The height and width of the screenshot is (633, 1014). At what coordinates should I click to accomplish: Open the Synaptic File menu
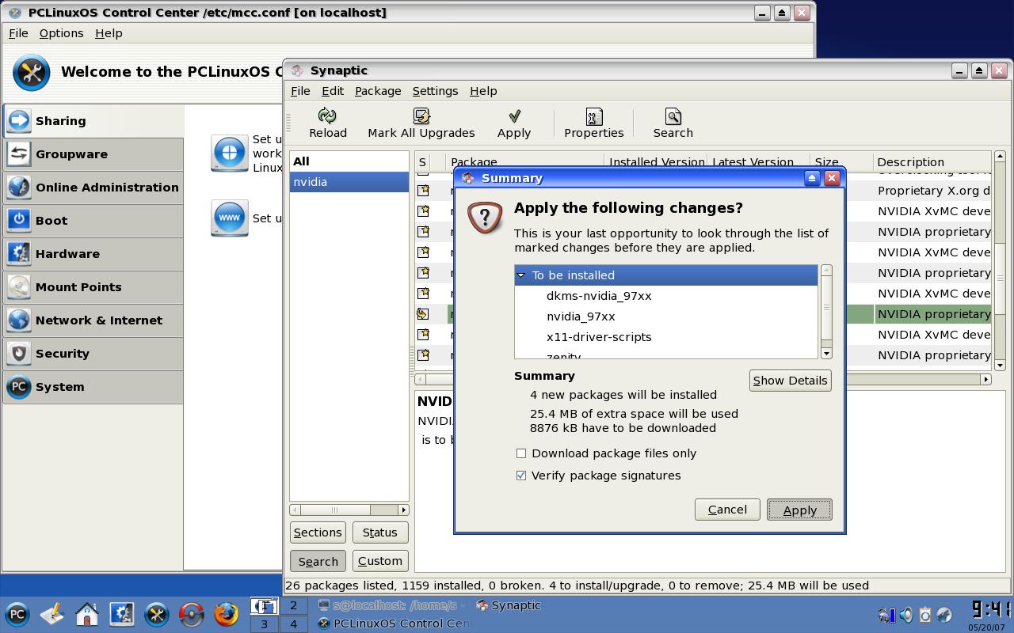300,91
